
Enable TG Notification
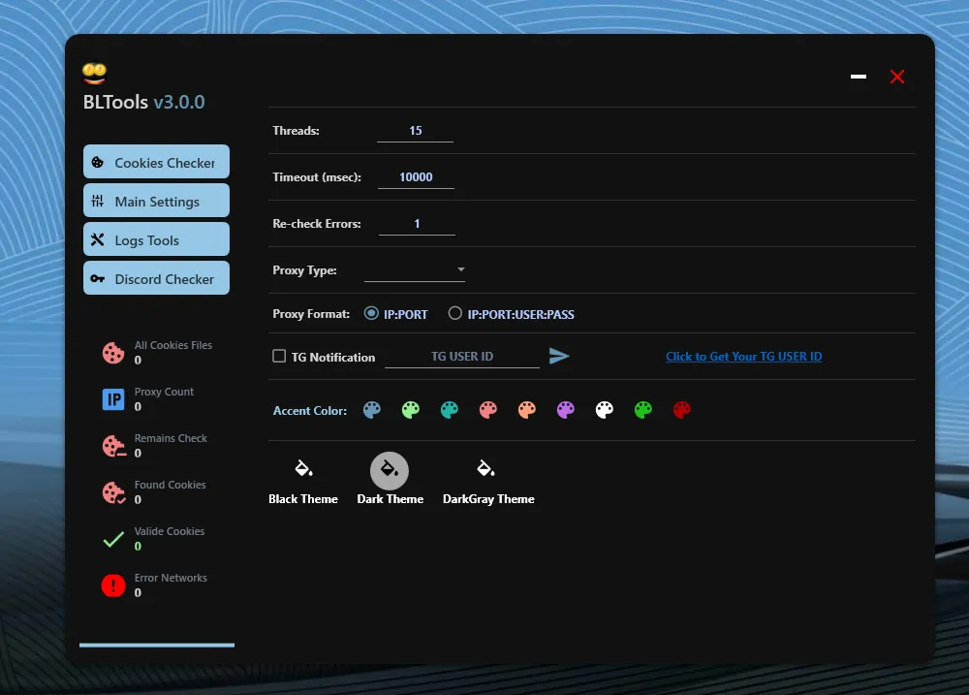click(278, 357)
